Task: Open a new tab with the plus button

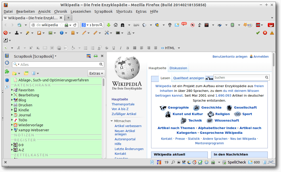Action: pos(68,18)
